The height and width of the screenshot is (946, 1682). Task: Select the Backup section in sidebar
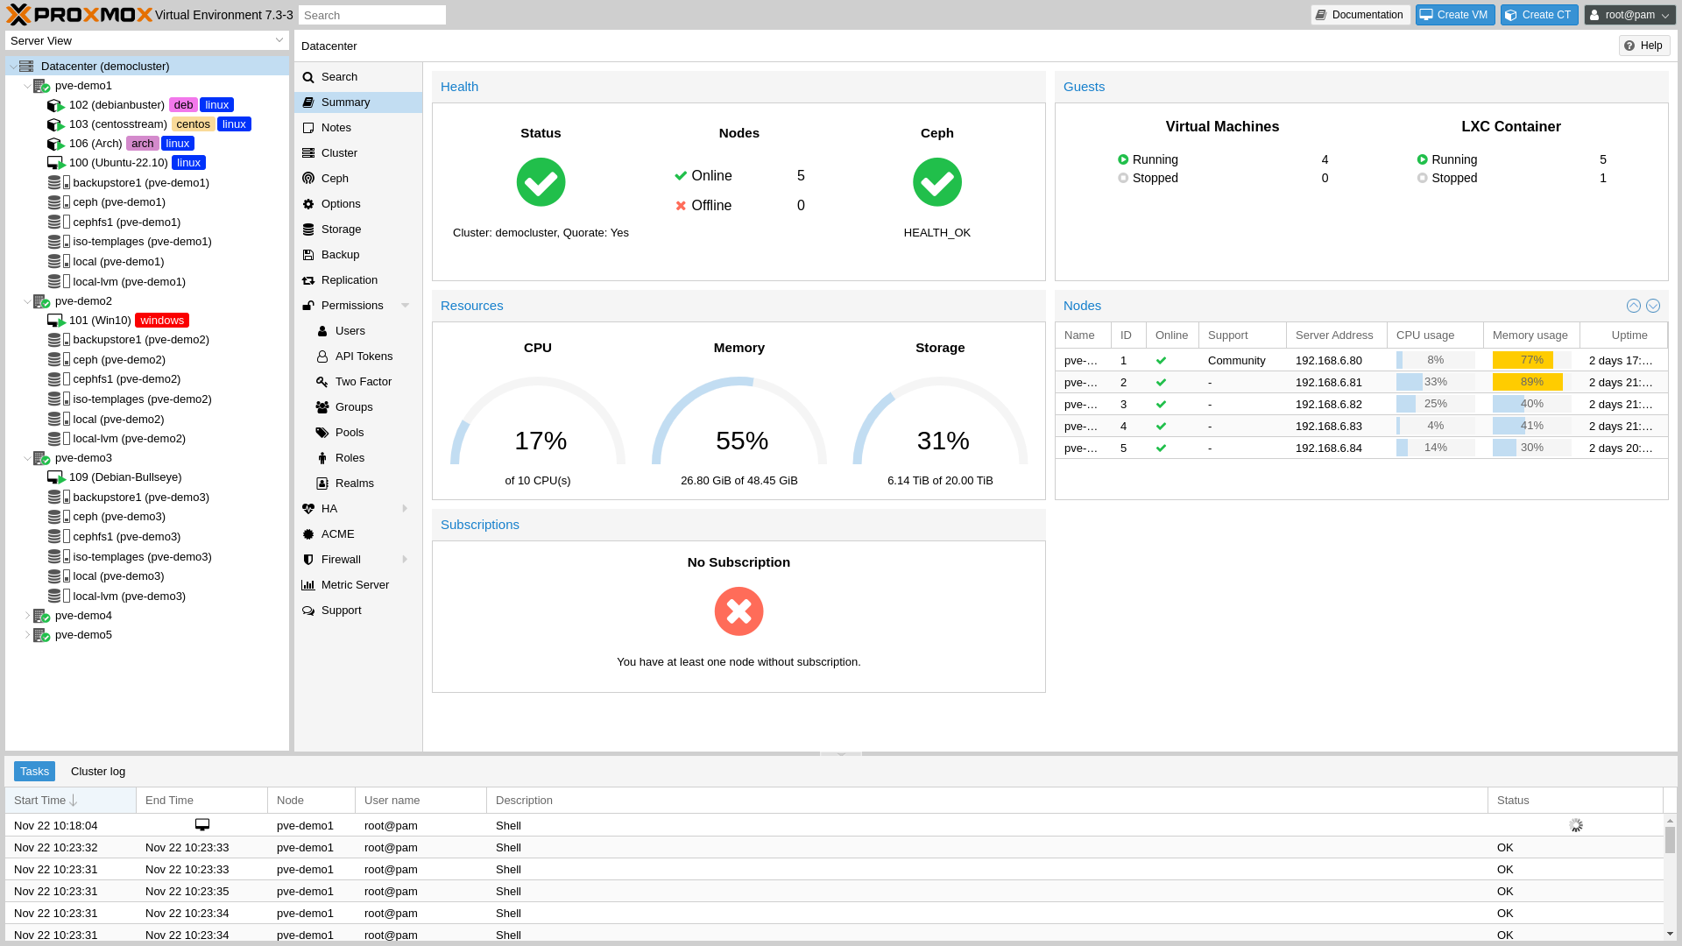339,254
